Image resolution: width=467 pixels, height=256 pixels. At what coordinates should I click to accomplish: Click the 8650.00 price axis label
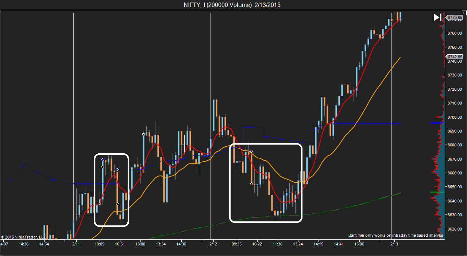455,187
